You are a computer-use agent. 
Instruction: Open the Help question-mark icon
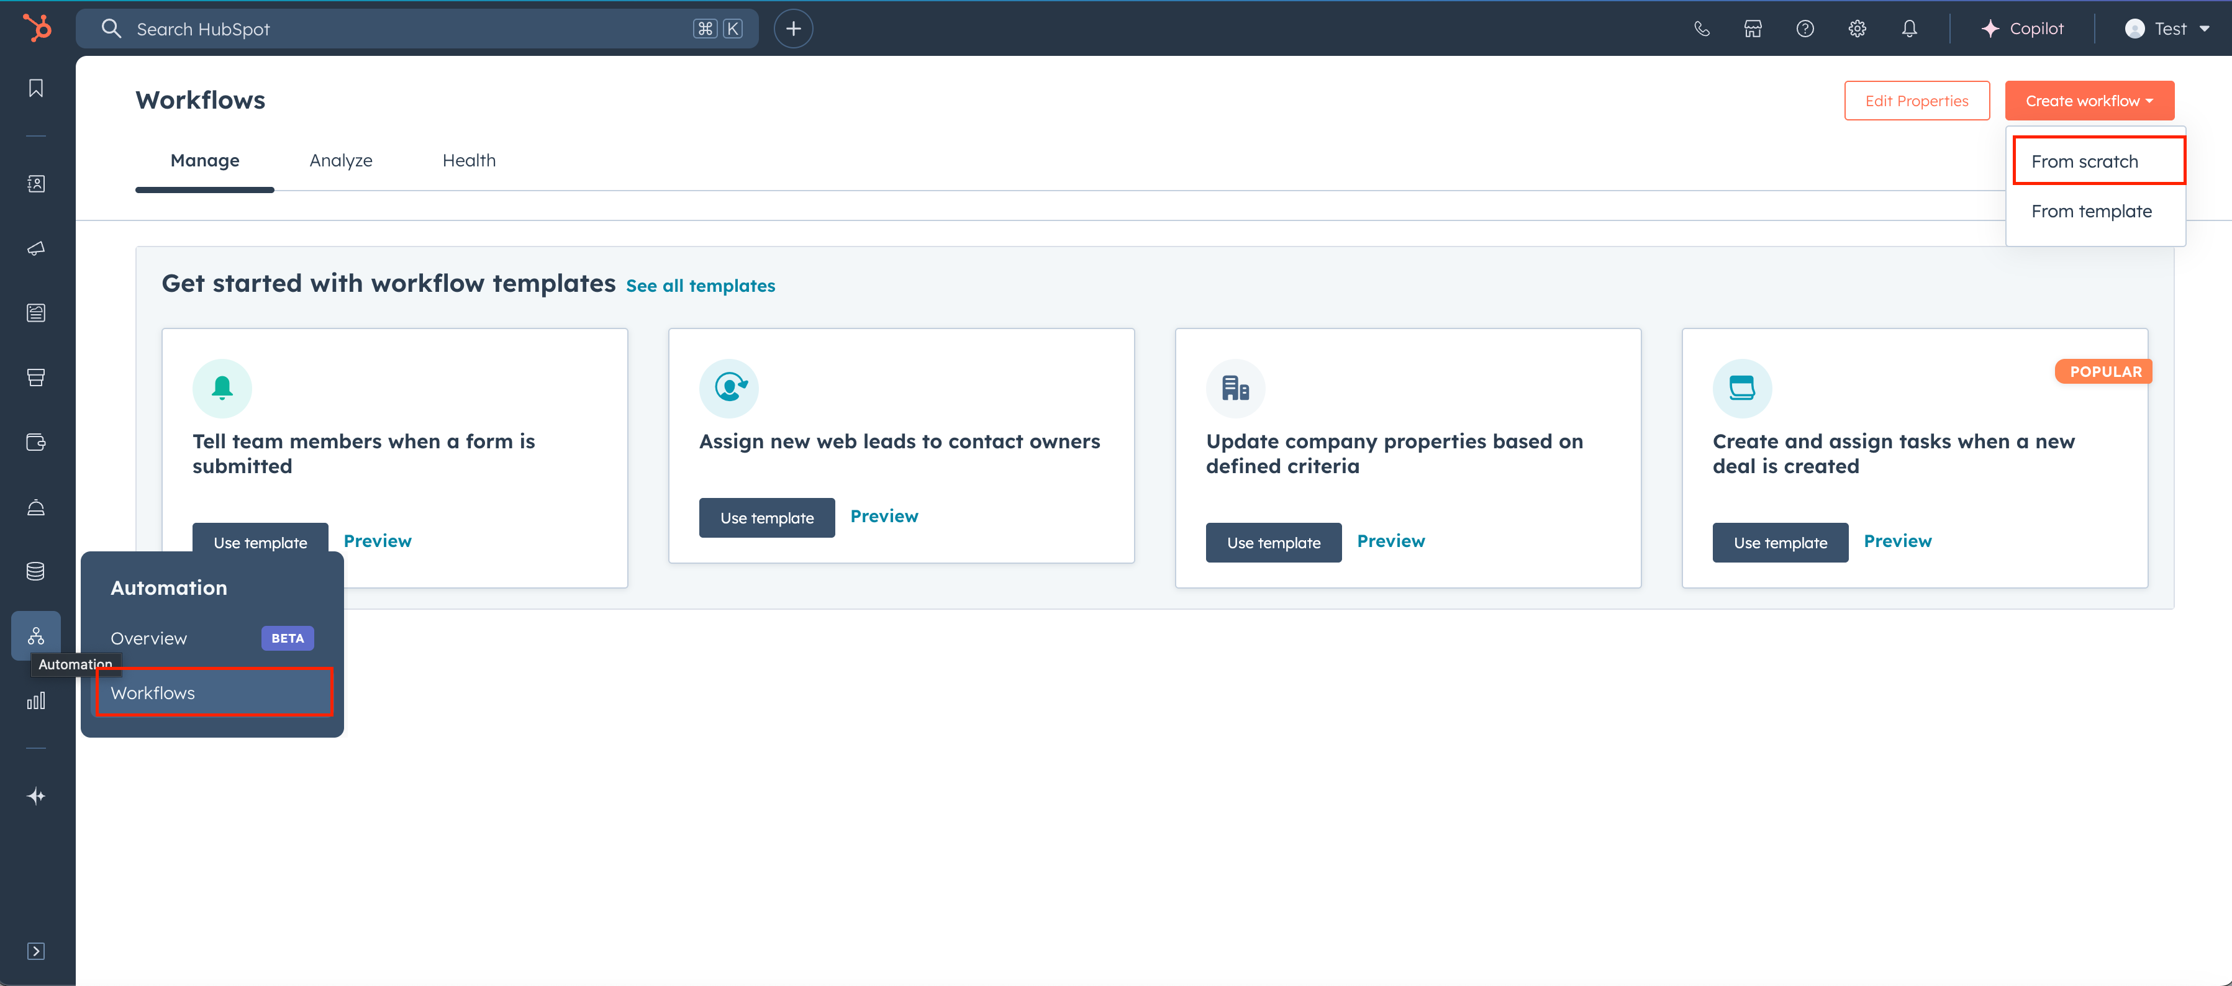pyautogui.click(x=1805, y=29)
